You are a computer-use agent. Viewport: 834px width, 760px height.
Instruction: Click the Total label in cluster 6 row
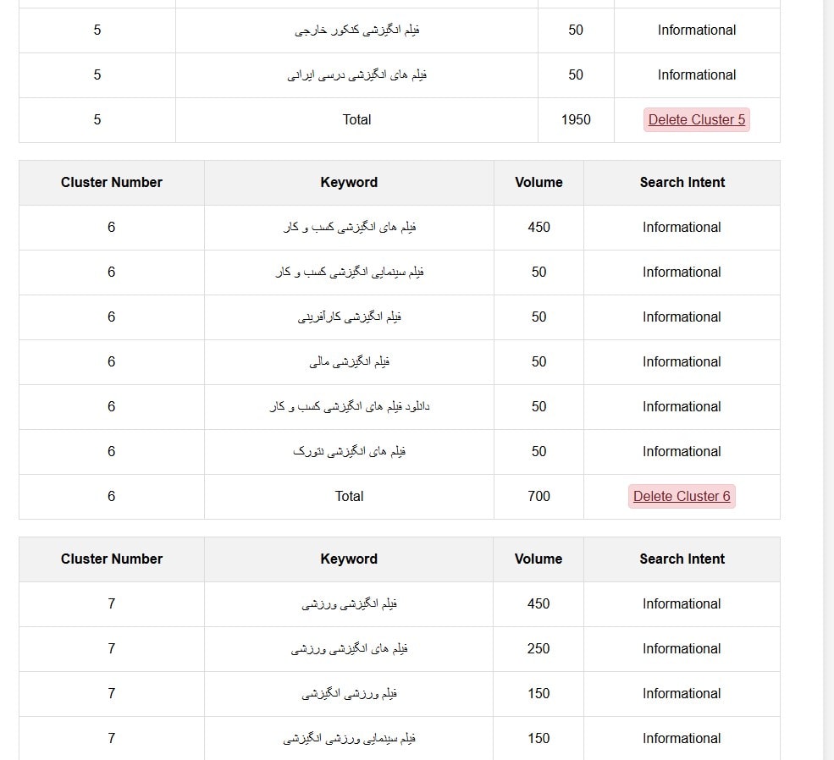pos(349,496)
